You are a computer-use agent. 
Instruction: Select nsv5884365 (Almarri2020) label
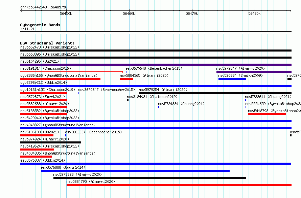click(x=144, y=75)
